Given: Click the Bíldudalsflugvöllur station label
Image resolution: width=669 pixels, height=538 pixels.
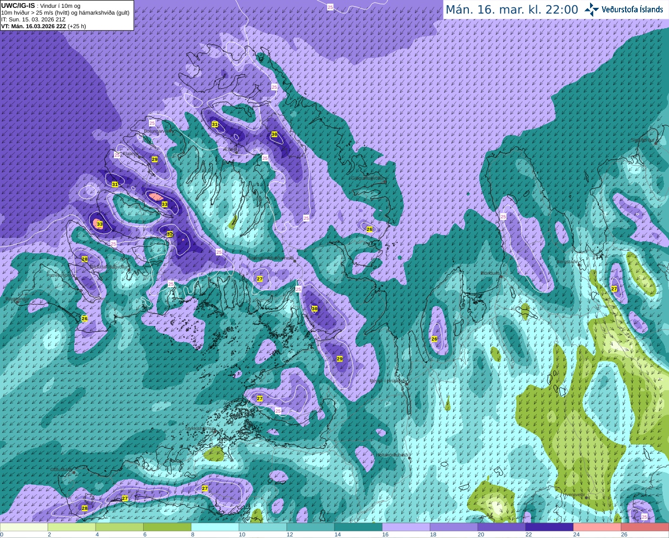Looking at the screenshot, I should 109,266.
